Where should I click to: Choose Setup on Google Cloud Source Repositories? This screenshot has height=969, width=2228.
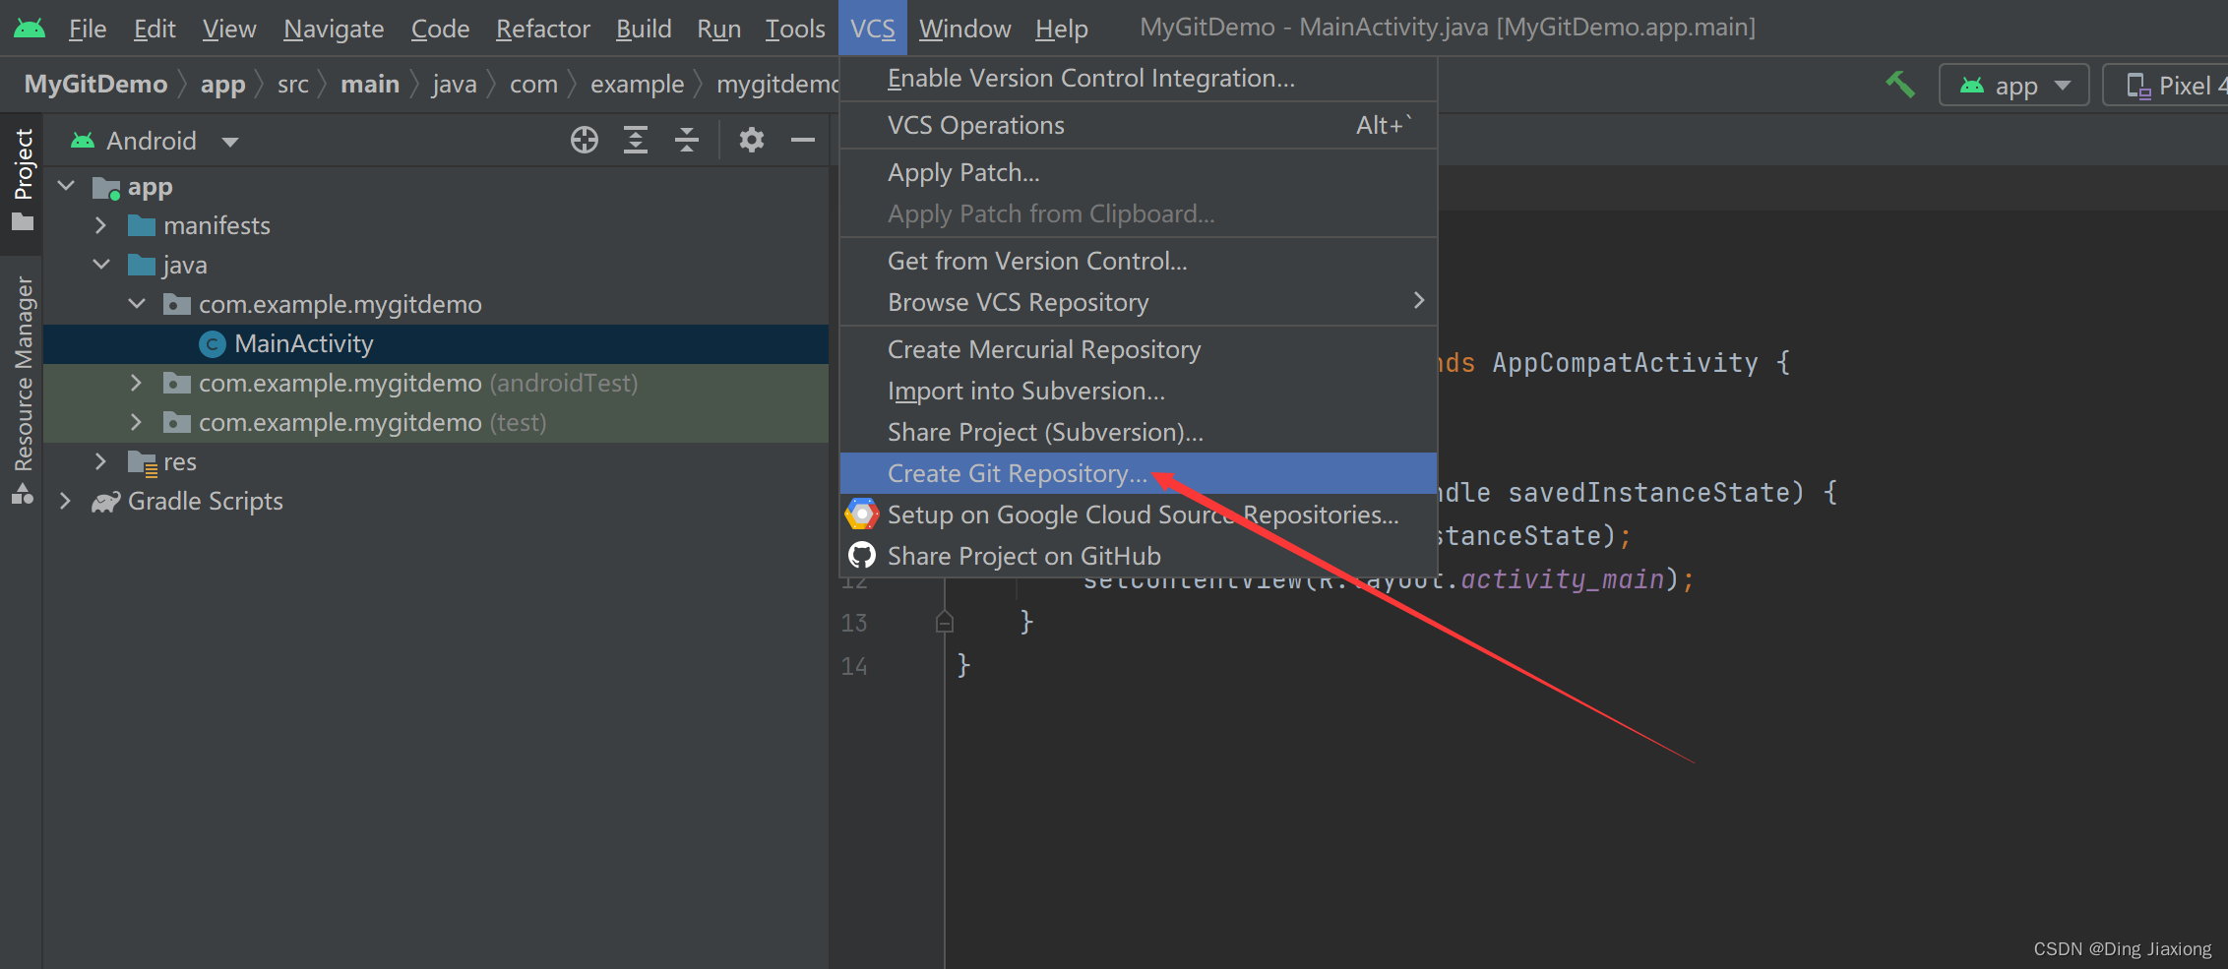coord(1139,515)
